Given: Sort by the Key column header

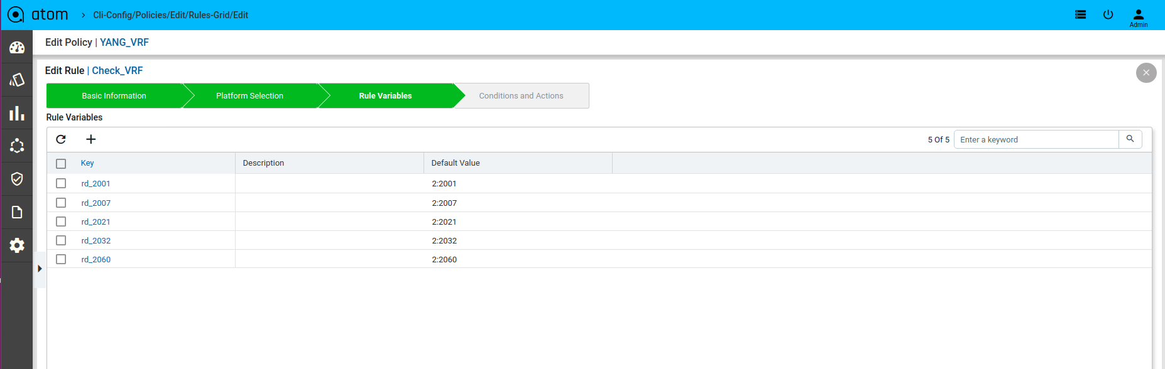Looking at the screenshot, I should pyautogui.click(x=87, y=163).
